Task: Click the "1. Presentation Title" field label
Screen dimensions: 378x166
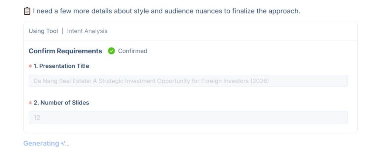Action: coord(61,66)
